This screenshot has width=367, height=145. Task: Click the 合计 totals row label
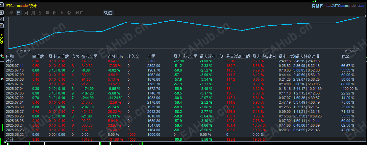click(x=10, y=140)
